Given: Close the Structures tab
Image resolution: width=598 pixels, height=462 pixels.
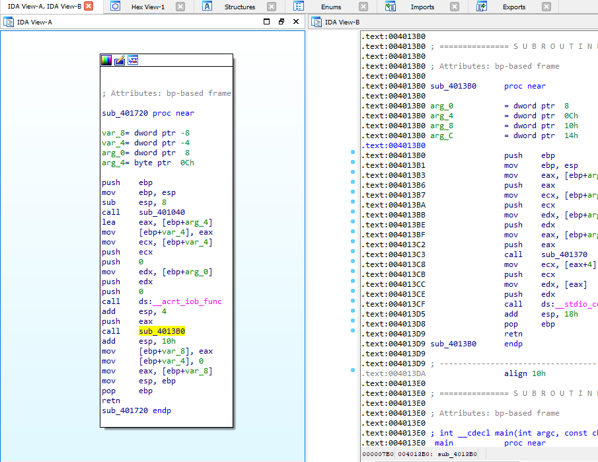Looking at the screenshot, I should (x=271, y=6).
